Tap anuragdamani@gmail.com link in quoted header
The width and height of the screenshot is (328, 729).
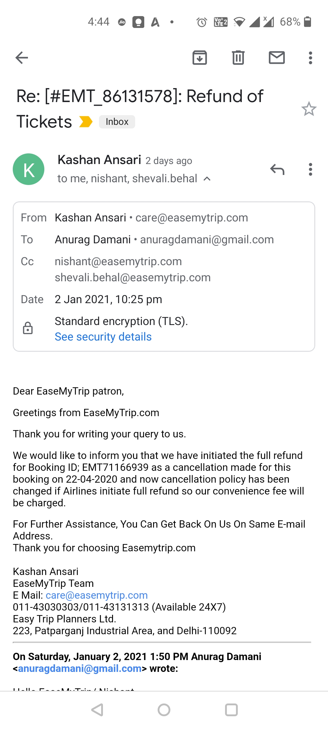point(80,668)
